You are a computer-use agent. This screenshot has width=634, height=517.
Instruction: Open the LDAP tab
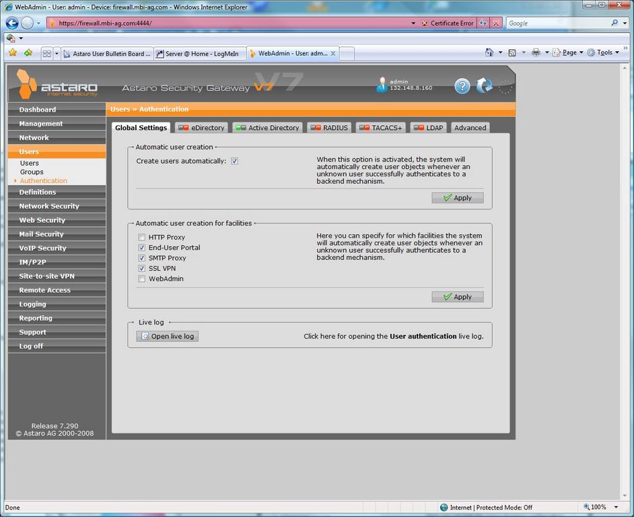tap(428, 128)
